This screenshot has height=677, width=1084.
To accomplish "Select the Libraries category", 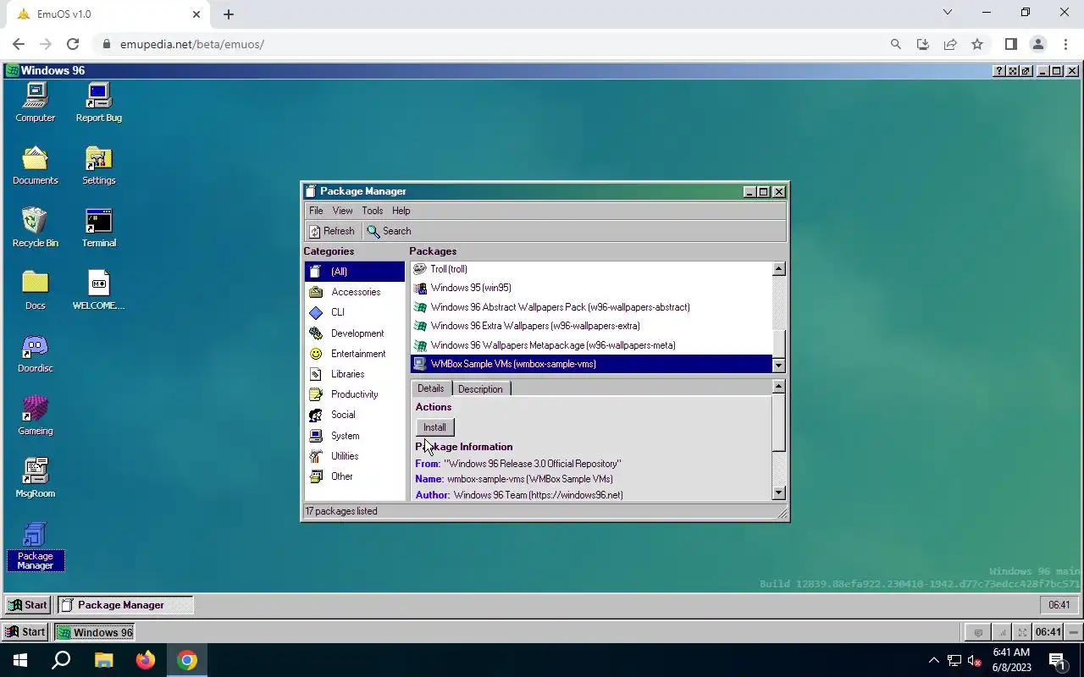I will pos(354,374).
